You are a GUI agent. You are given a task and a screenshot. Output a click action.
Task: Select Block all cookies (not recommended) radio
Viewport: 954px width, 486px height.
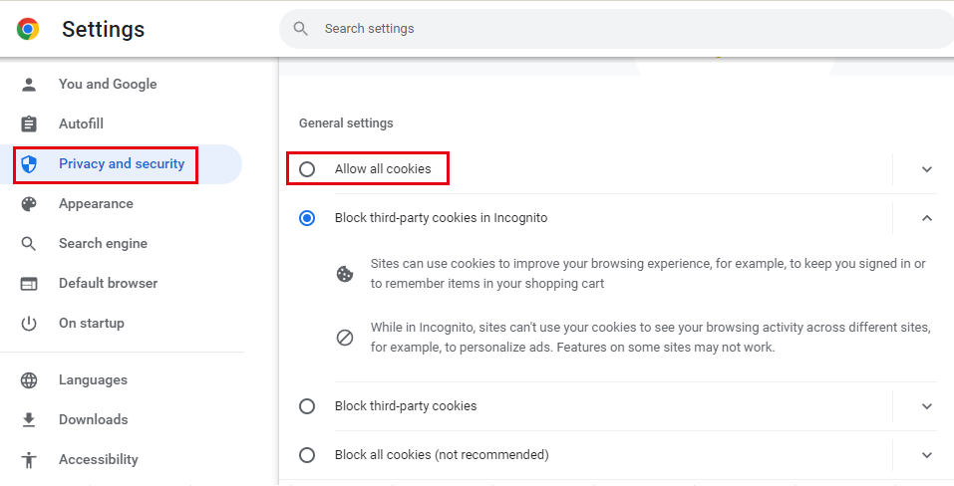(307, 454)
